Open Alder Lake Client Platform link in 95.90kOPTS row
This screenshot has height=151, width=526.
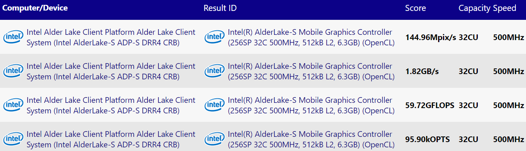(111, 139)
